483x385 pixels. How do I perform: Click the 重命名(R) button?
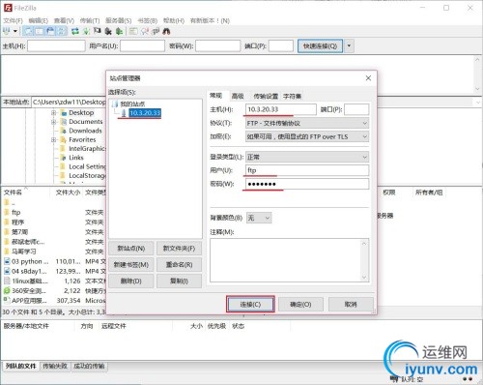(x=179, y=265)
